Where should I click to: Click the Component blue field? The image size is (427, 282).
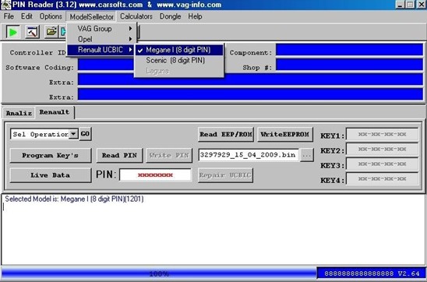(349, 50)
